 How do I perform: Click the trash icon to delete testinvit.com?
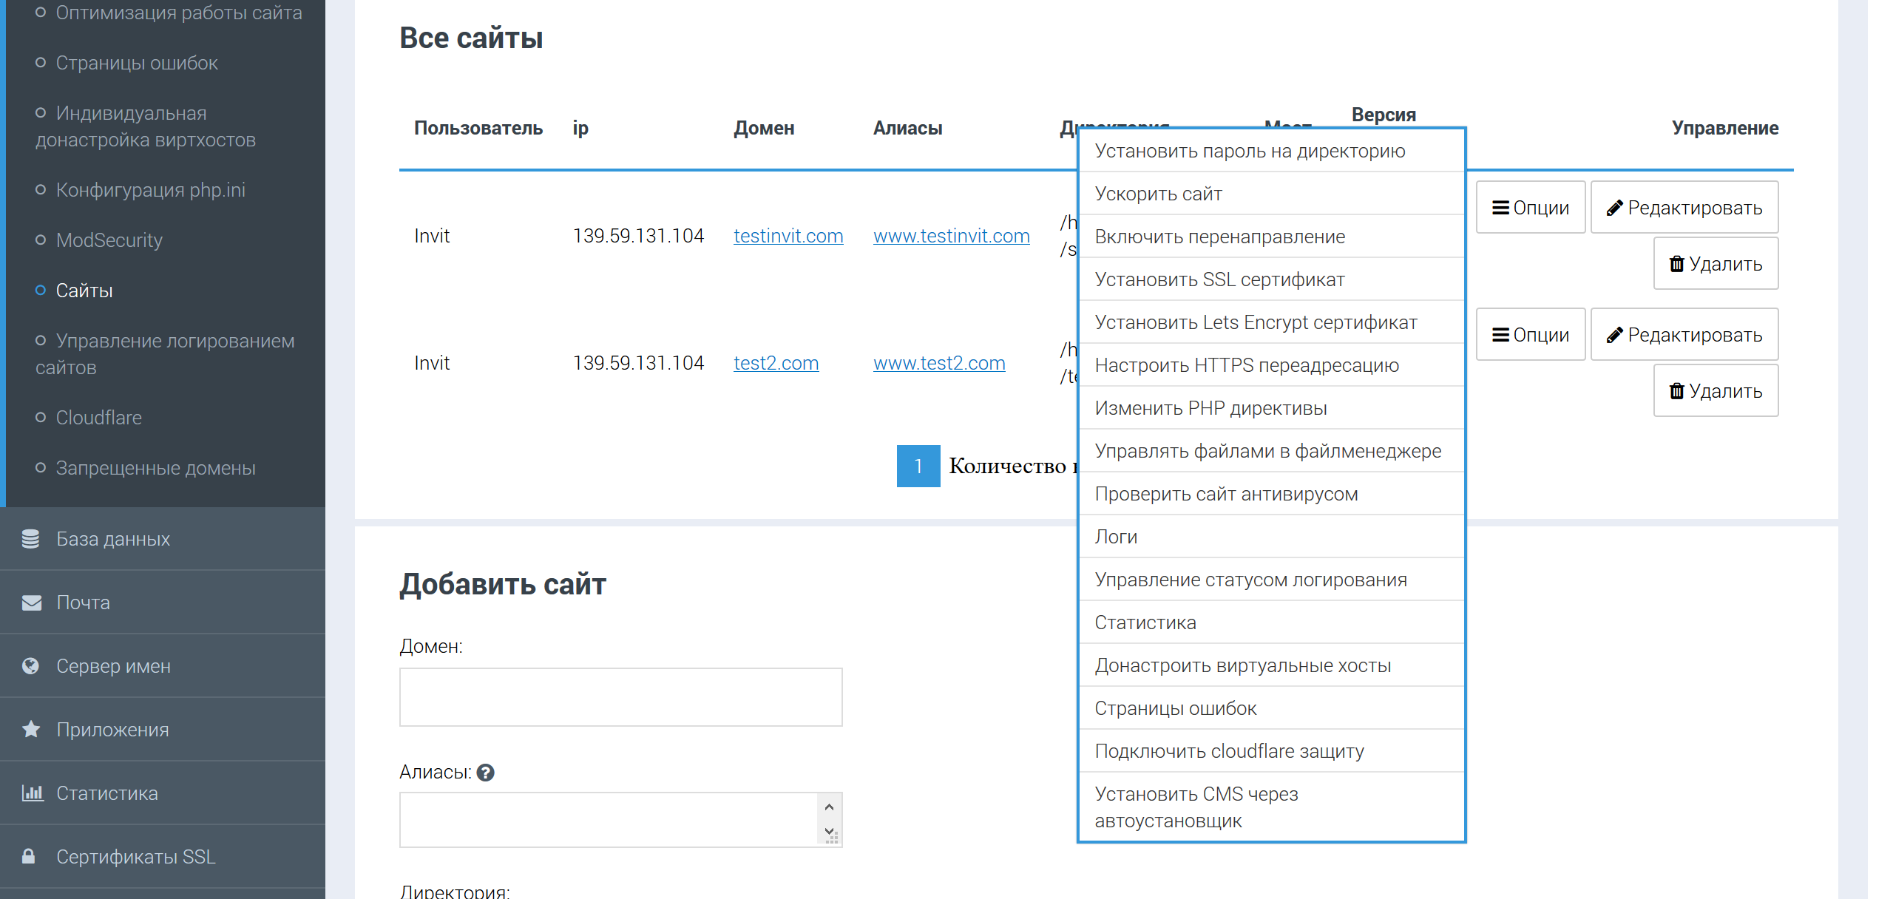tap(1676, 263)
